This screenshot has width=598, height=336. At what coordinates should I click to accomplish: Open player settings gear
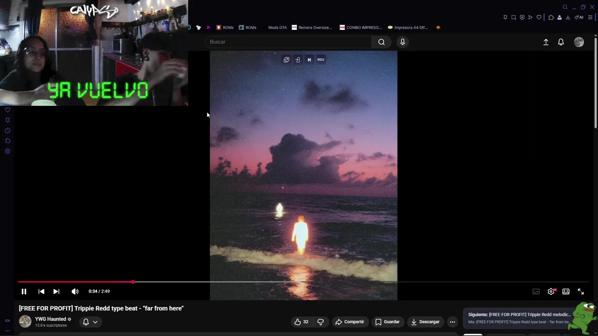click(x=551, y=291)
